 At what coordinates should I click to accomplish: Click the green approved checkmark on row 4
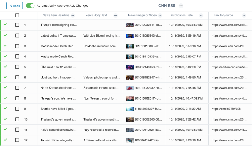[5, 56]
